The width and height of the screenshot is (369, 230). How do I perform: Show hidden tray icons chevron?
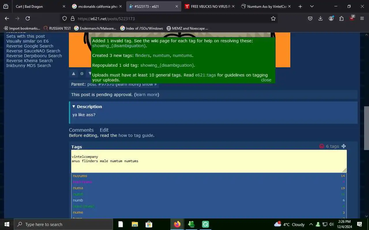(311, 224)
